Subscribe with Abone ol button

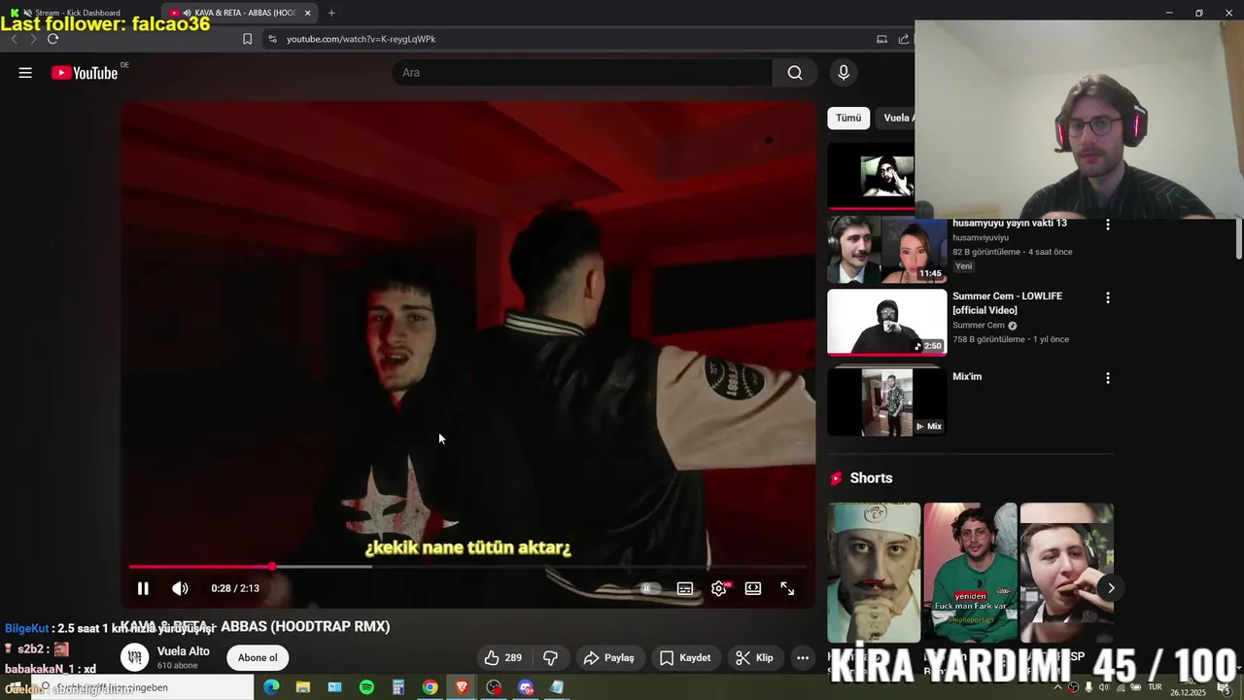258,658
